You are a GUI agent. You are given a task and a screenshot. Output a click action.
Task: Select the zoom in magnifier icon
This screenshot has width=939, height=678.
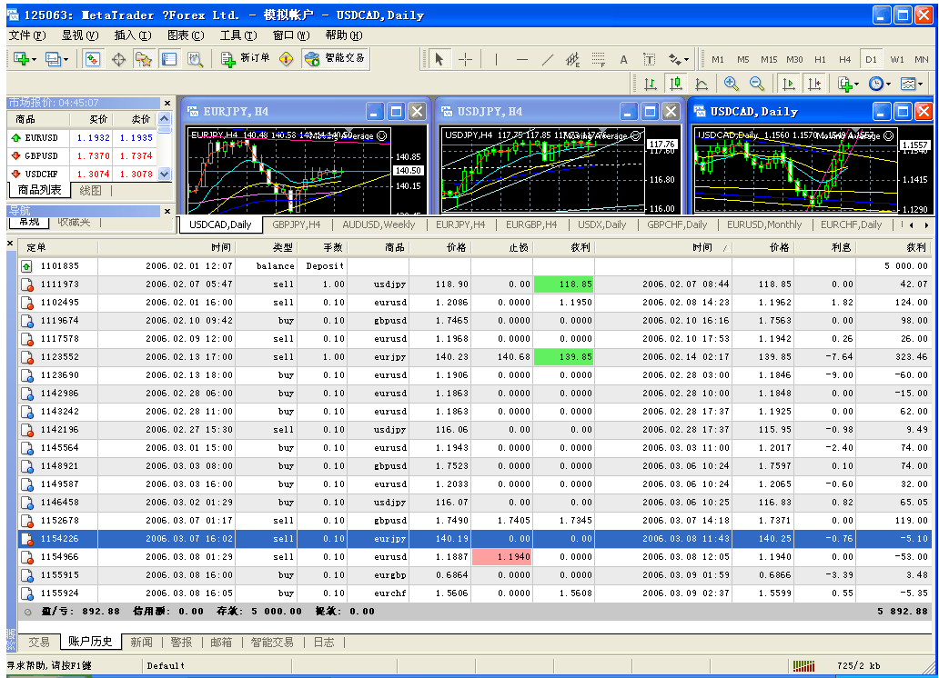[x=731, y=84]
